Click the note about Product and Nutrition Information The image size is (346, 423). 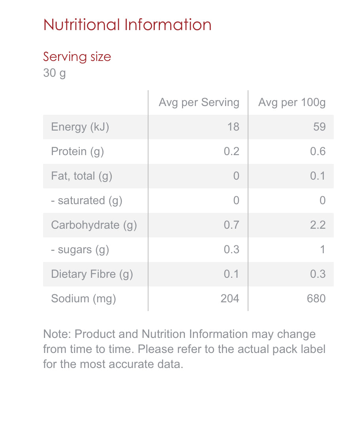pos(184,349)
